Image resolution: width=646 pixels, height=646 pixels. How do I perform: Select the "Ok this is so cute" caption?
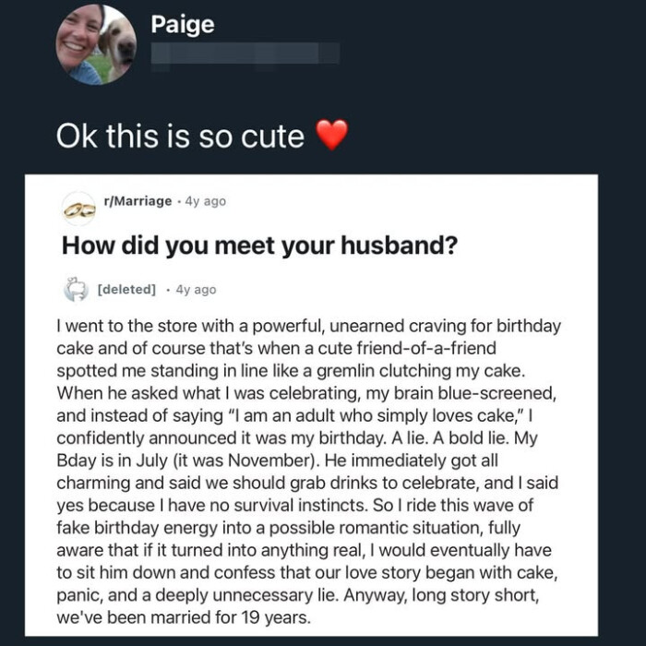click(x=180, y=137)
